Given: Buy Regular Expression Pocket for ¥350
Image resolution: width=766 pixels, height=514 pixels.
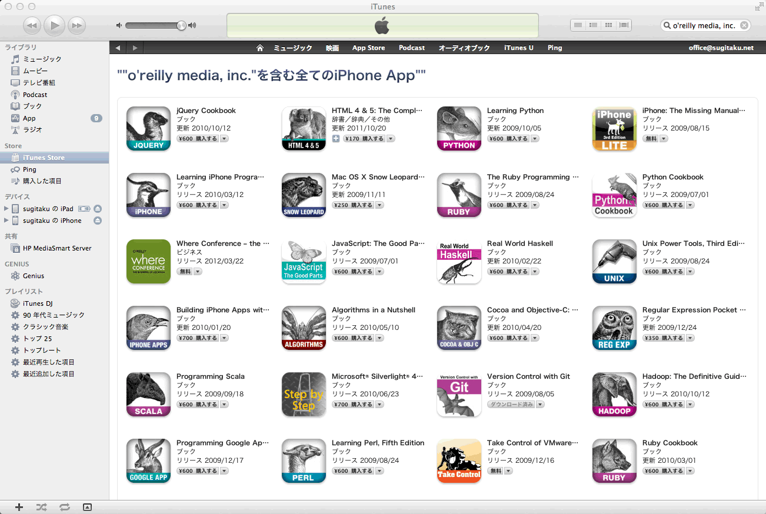Looking at the screenshot, I should click(664, 338).
